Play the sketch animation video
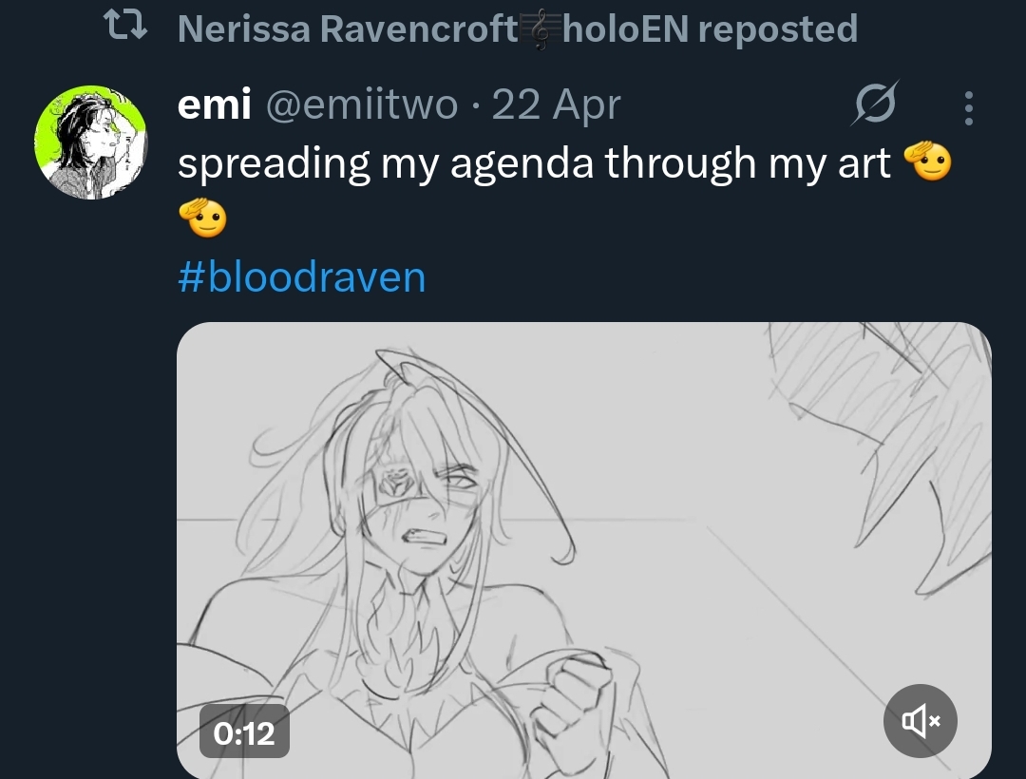Image resolution: width=1026 pixels, height=779 pixels. [x=583, y=550]
